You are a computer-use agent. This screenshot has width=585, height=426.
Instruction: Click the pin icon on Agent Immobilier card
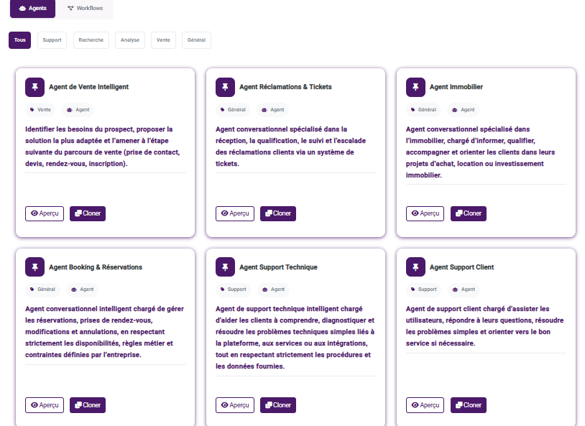click(x=415, y=87)
